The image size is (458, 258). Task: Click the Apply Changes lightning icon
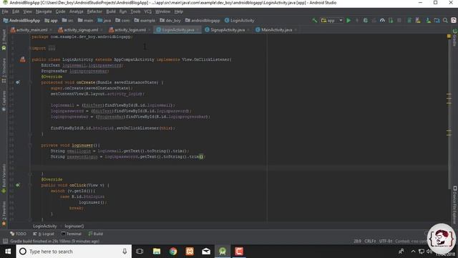[357, 21]
